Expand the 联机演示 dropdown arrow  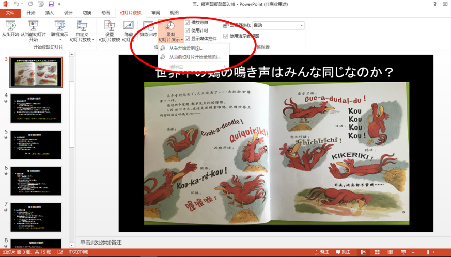point(60,40)
